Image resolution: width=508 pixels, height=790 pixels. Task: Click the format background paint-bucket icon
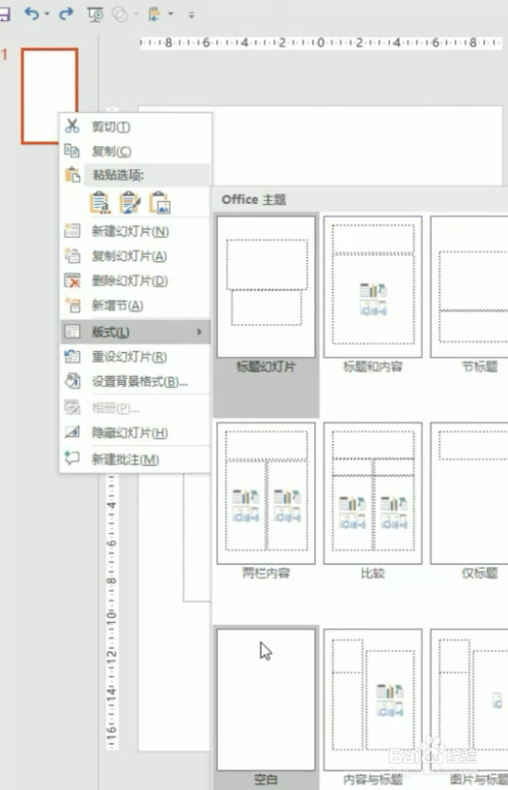(x=72, y=381)
